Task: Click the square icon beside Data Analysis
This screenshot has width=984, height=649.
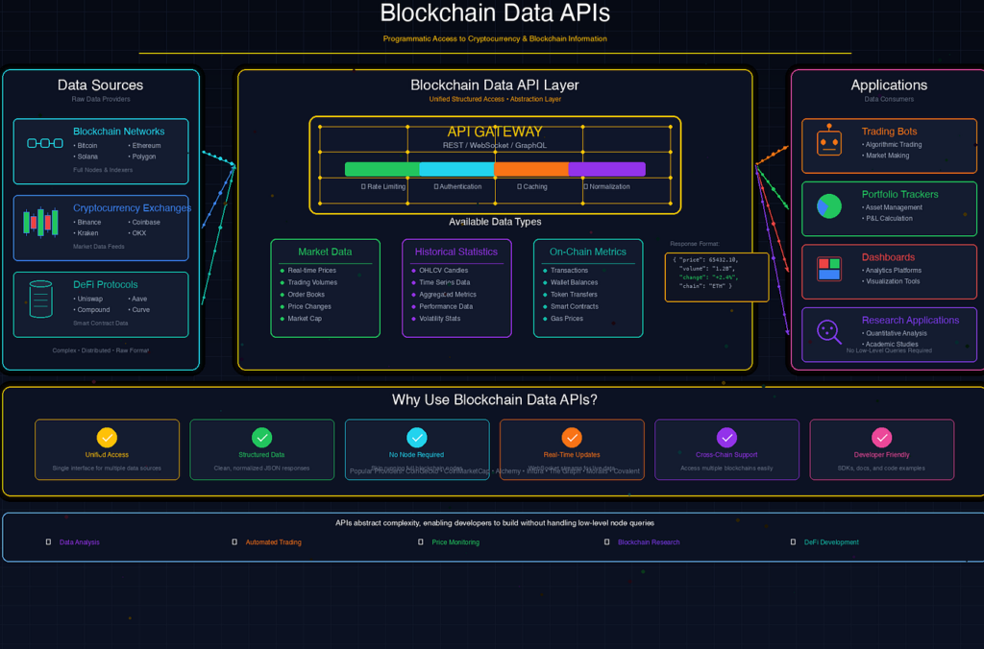Action: [48, 541]
